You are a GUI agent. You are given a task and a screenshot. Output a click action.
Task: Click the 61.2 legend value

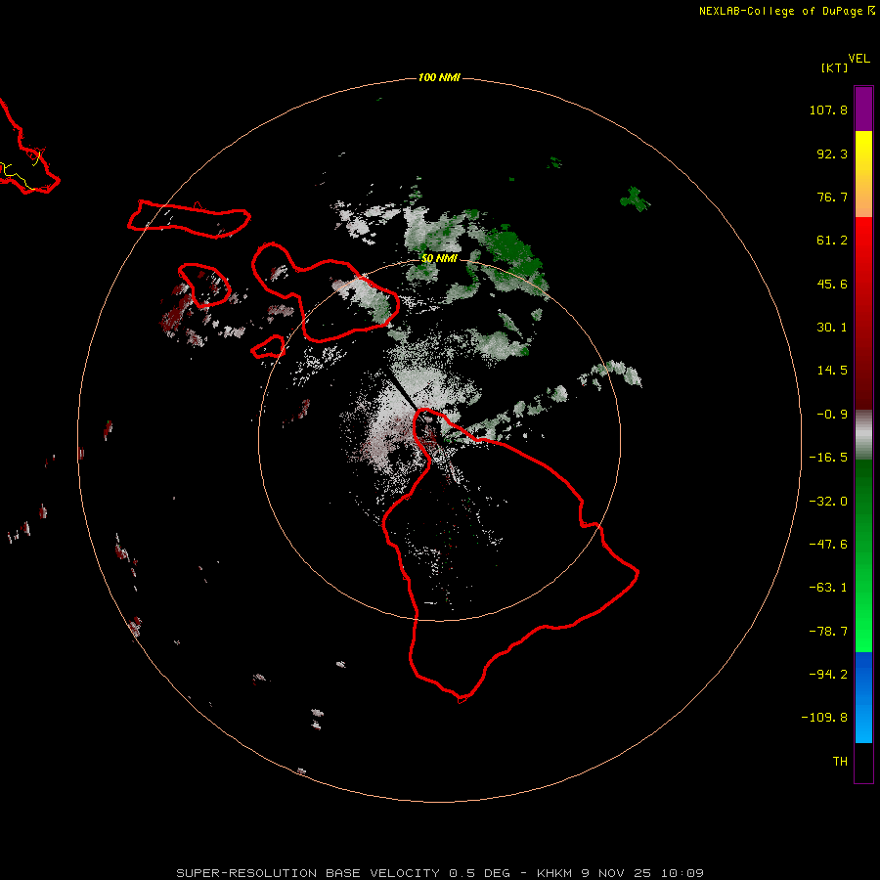pyautogui.click(x=832, y=241)
